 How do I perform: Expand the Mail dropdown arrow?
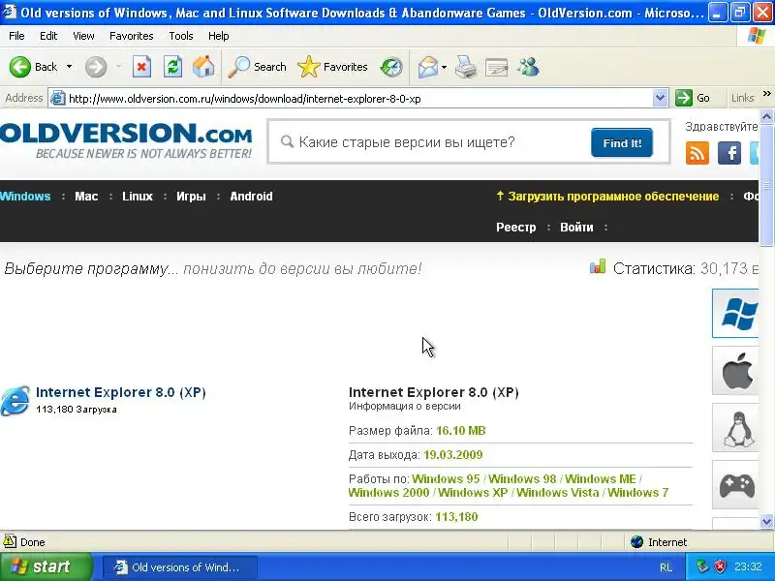[x=445, y=67]
